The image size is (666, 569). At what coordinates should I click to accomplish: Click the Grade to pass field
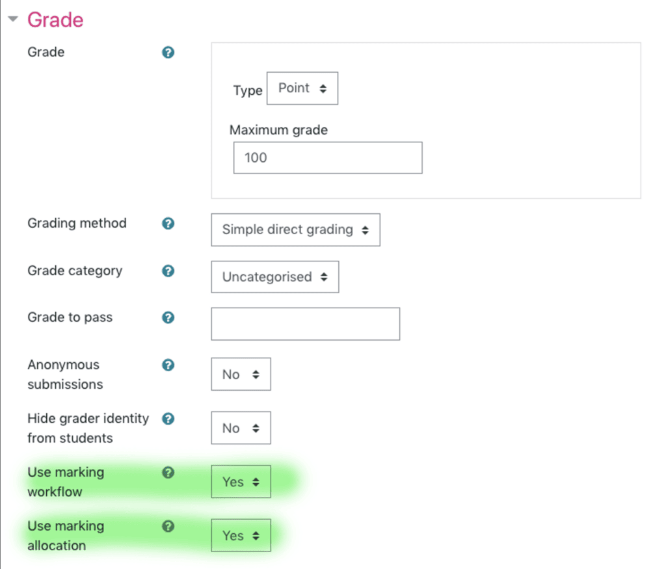coord(305,324)
